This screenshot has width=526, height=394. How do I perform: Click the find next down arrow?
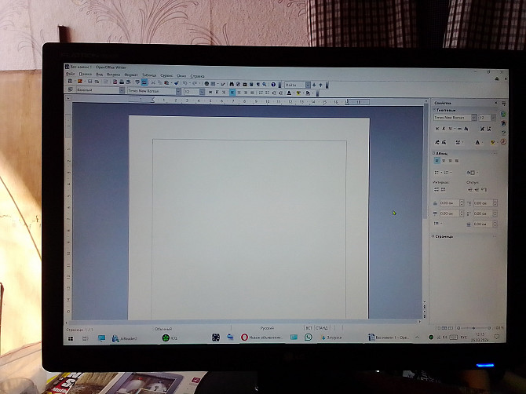pyautogui.click(x=314, y=86)
